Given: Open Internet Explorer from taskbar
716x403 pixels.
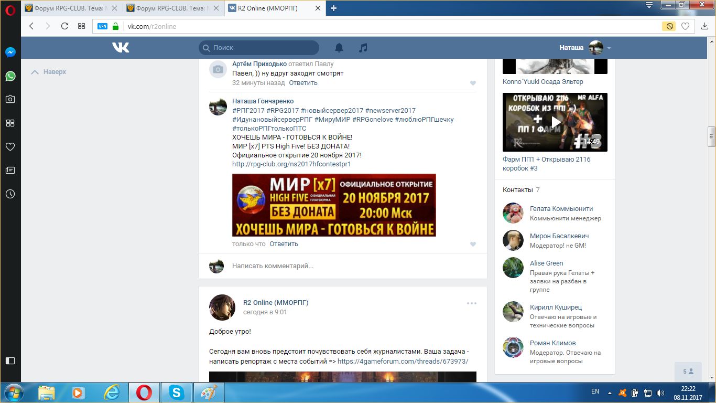Looking at the screenshot, I should pos(112,393).
